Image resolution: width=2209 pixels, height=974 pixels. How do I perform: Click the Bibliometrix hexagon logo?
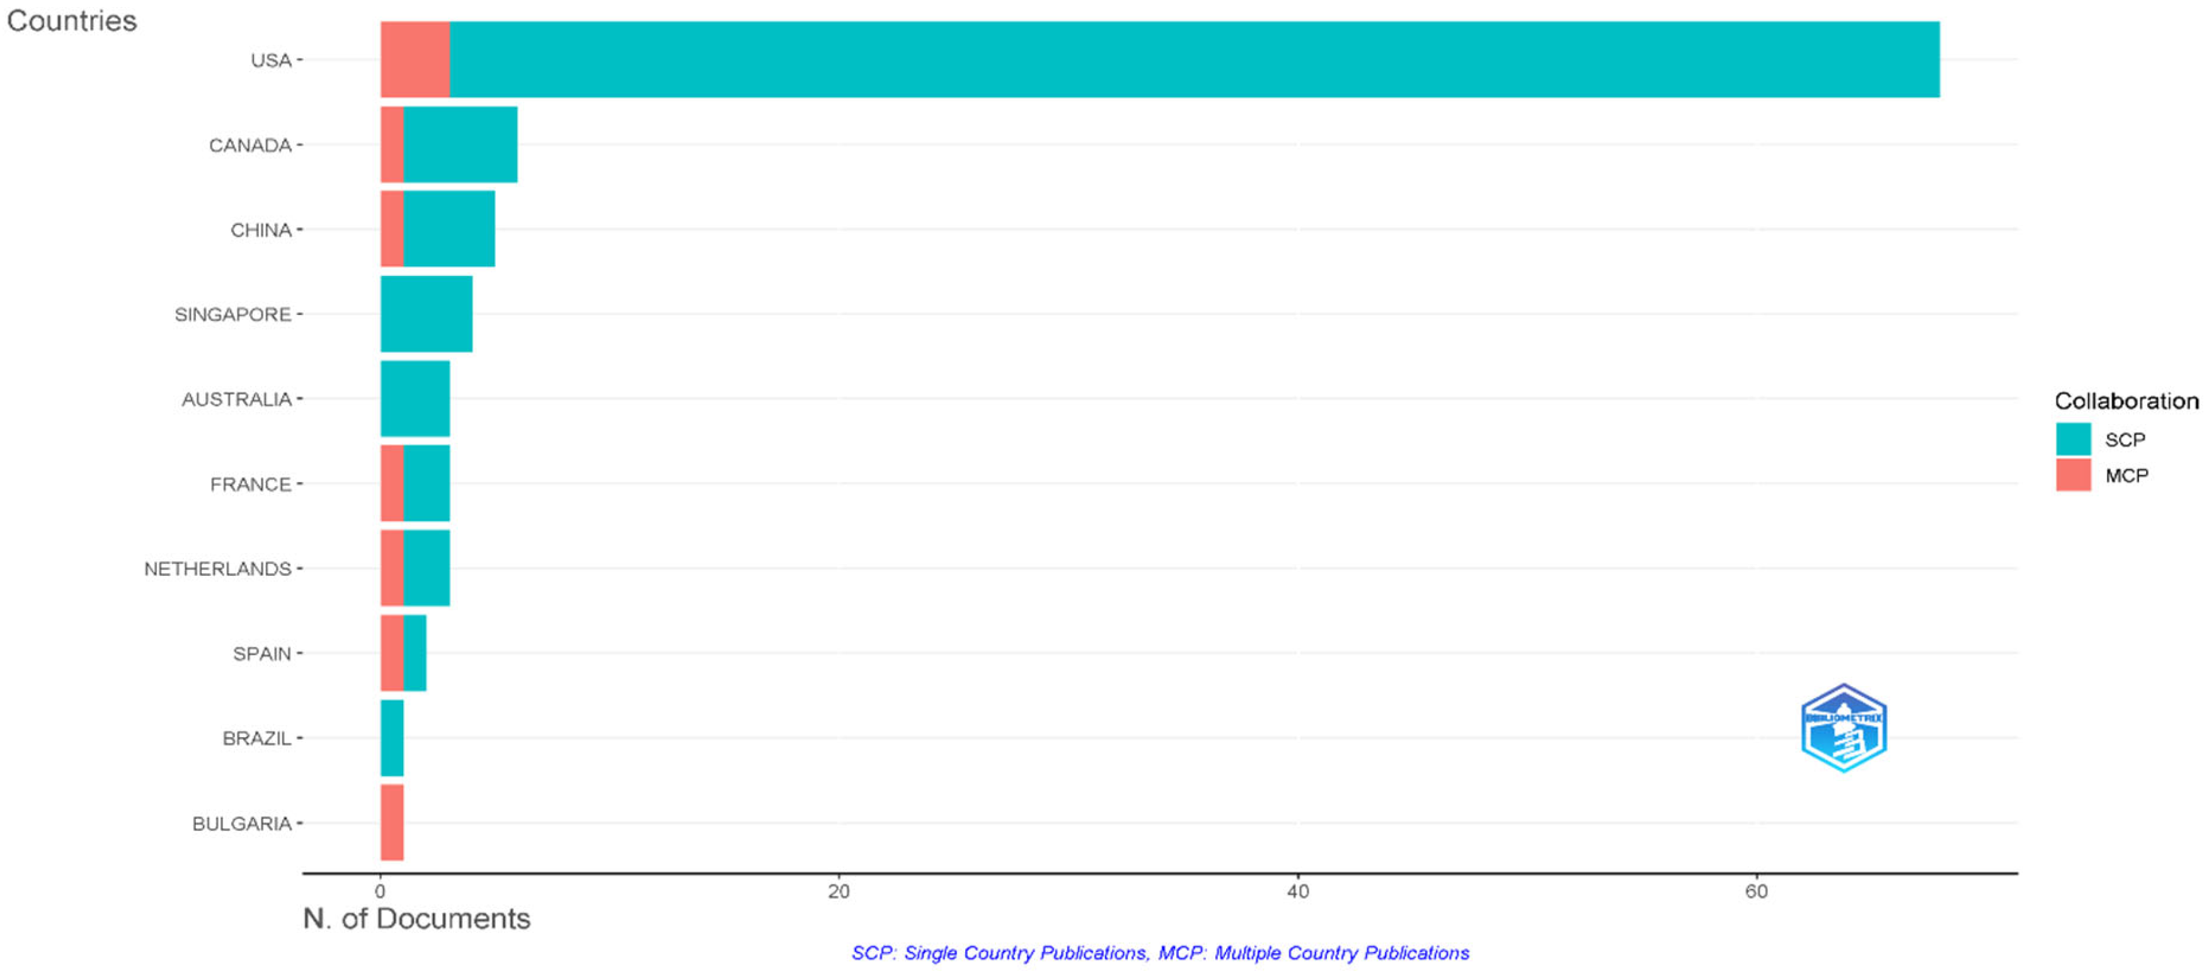(x=1844, y=728)
